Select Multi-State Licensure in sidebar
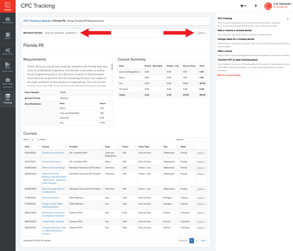293x251 pixels. click(8, 83)
